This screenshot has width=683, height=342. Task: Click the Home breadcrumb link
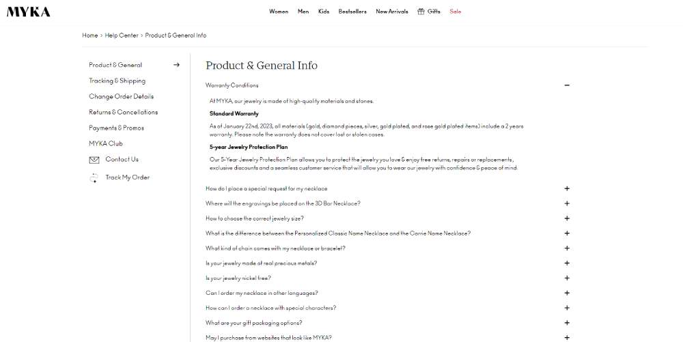[89, 35]
